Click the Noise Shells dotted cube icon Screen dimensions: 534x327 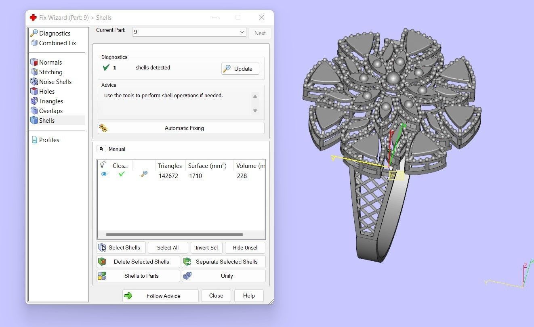[x=34, y=82]
